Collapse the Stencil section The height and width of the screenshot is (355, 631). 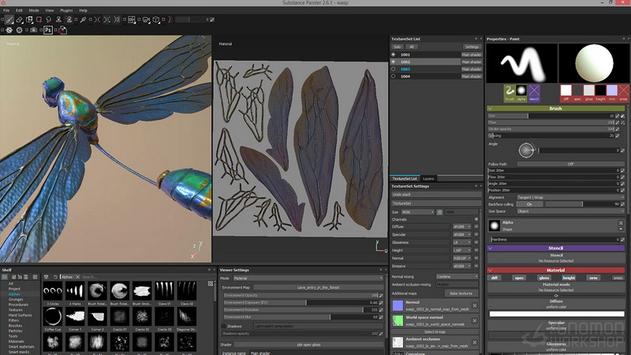490,248
